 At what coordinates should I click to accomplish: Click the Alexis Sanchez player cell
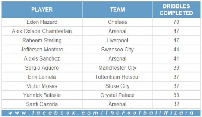pos(42,59)
